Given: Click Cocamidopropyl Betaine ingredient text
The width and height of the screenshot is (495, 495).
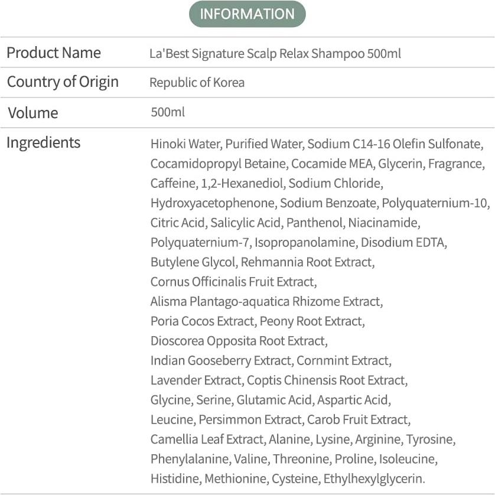Looking at the screenshot, I should 218,163.
